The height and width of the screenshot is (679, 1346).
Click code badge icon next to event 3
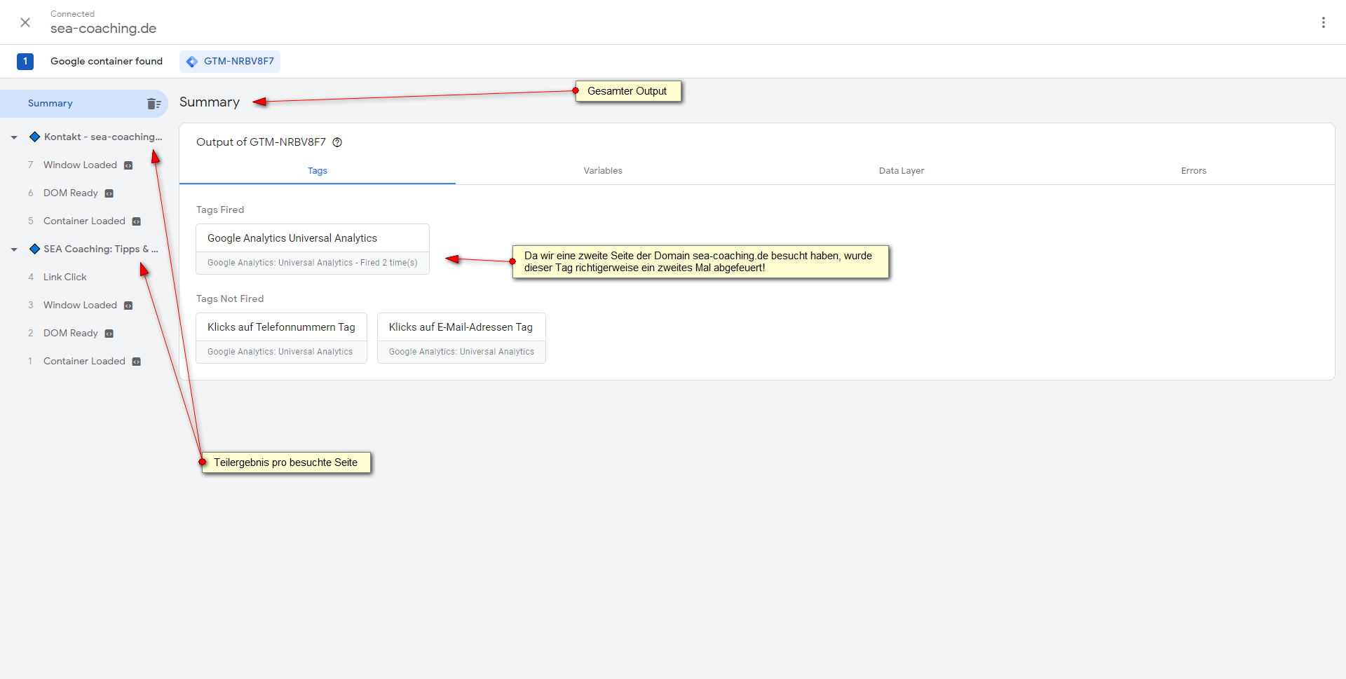click(x=128, y=306)
